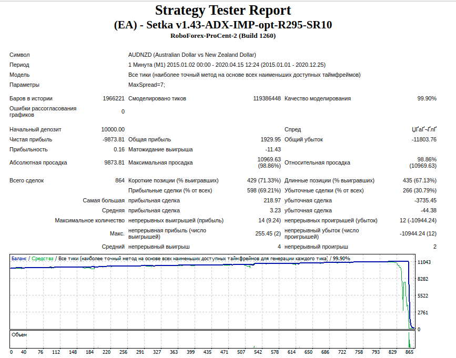Select the EA name 'Setka v1.43-ADX-IMP-opt-R295-SR10'
456x358 pixels.
pyautogui.click(x=239, y=25)
